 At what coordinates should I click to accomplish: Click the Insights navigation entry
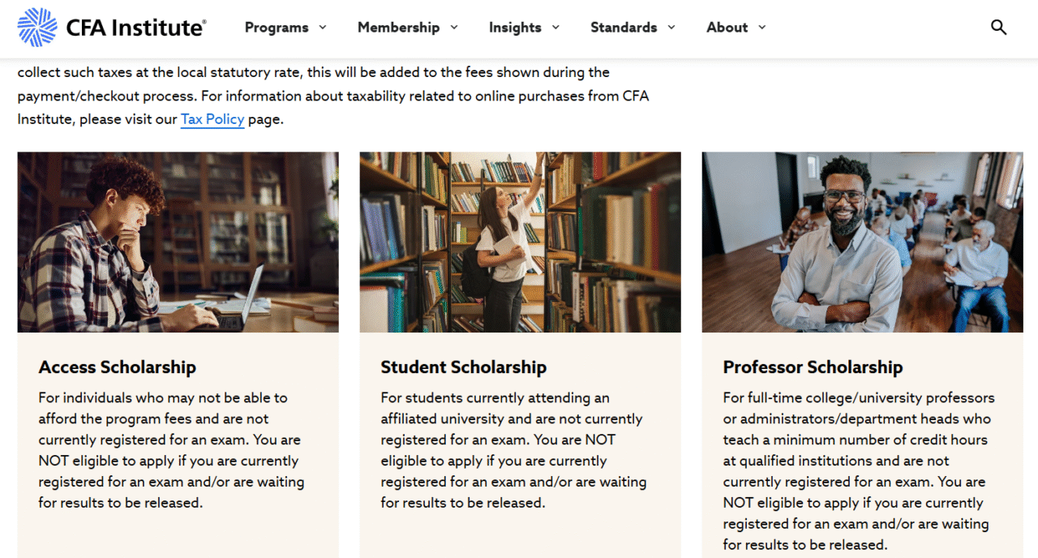click(515, 27)
